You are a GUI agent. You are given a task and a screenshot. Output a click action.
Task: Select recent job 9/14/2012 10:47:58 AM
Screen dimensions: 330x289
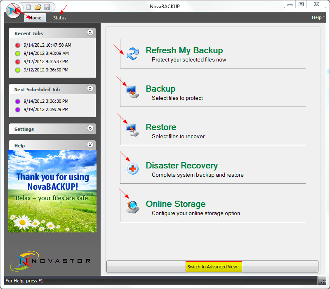[47, 45]
